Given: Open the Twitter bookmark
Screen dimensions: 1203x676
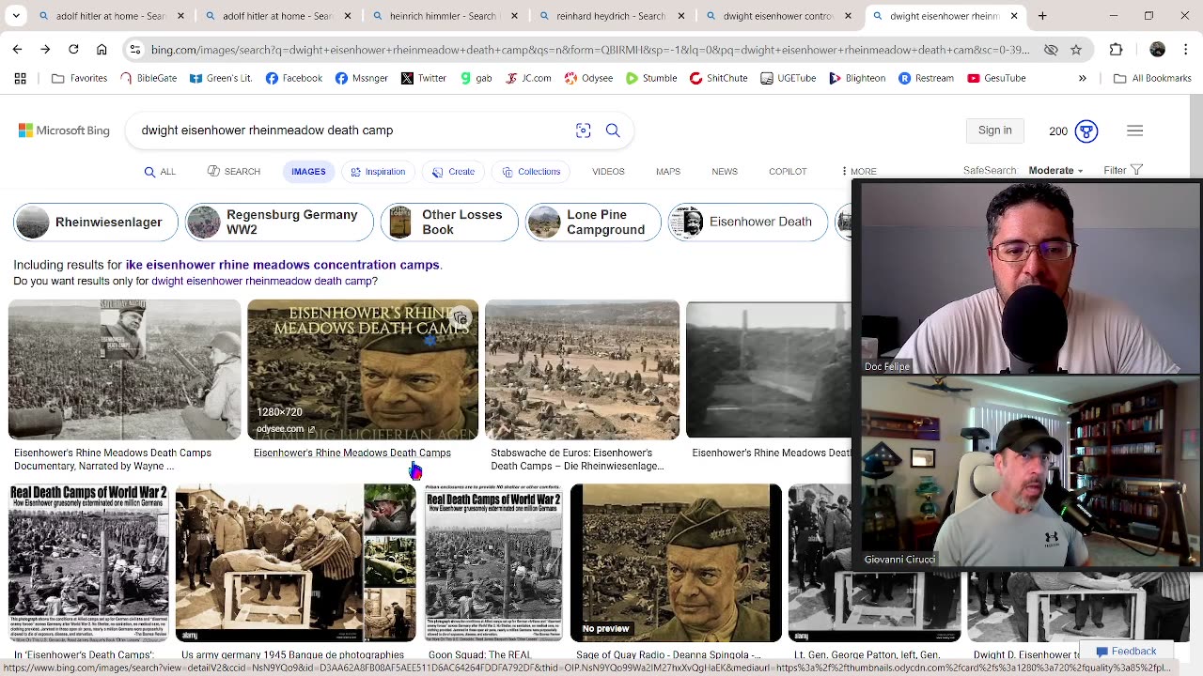Looking at the screenshot, I should click(x=423, y=78).
